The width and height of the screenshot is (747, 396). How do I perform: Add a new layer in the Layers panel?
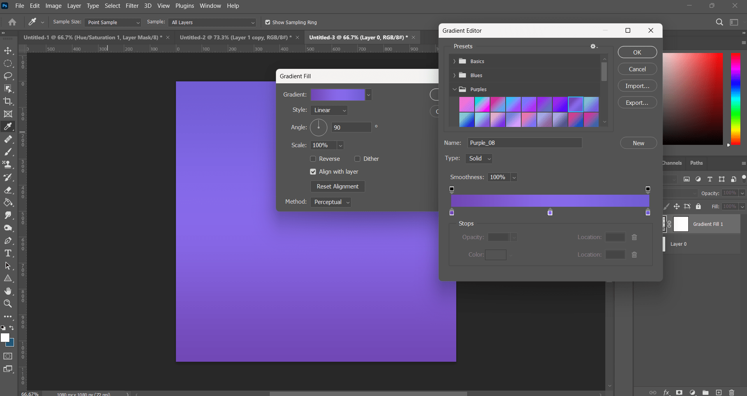pos(718,392)
